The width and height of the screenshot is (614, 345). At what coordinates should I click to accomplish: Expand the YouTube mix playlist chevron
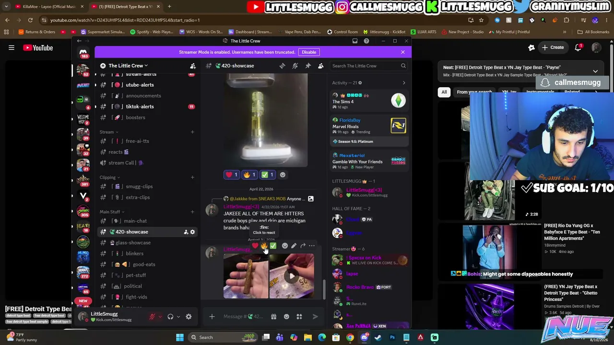coord(595,71)
